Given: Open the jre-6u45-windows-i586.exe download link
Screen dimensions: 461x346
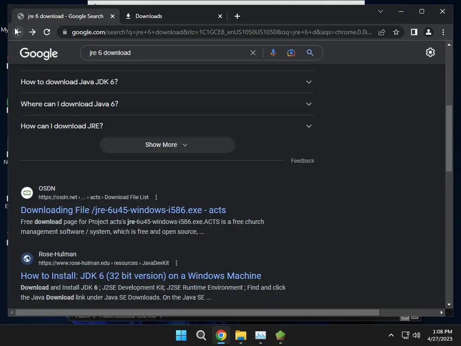Looking at the screenshot, I should 123,210.
